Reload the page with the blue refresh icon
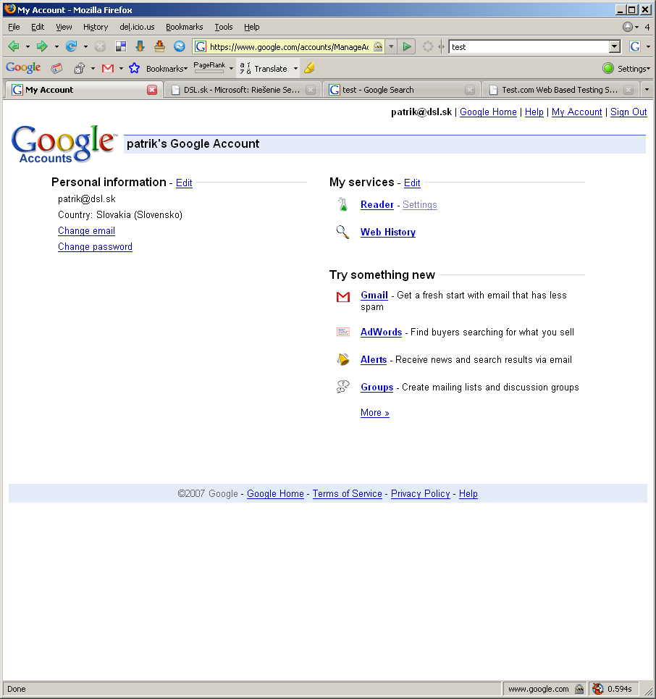Screen dimensions: 656x699 [71, 46]
